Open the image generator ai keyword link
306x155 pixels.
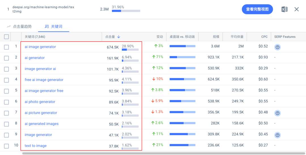[x=40, y=69]
